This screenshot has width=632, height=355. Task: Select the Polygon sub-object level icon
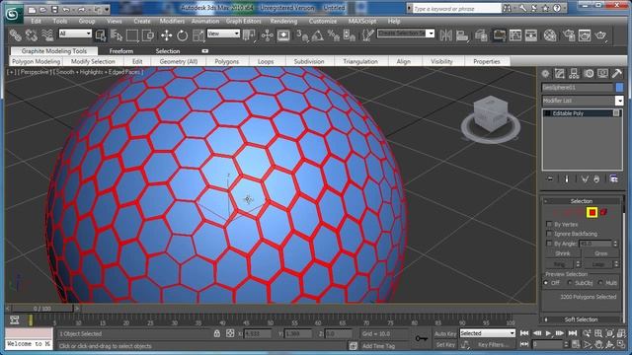pyautogui.click(x=592, y=212)
